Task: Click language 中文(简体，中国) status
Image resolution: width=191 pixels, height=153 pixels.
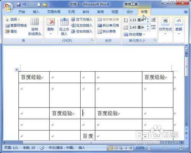Action: pos(61,148)
